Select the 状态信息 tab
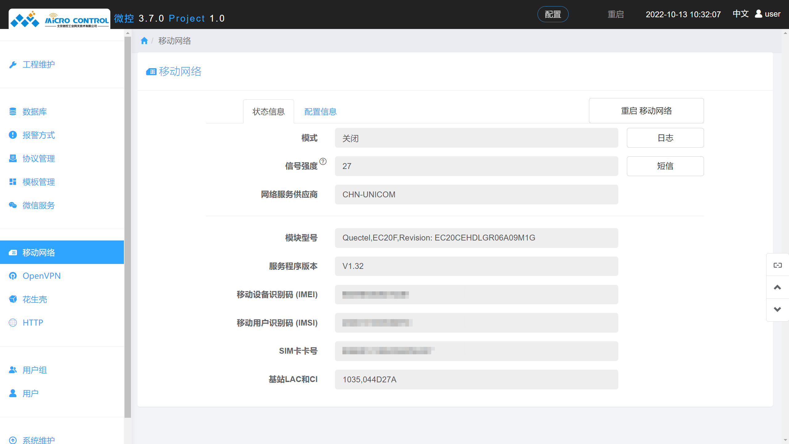 [268, 112]
